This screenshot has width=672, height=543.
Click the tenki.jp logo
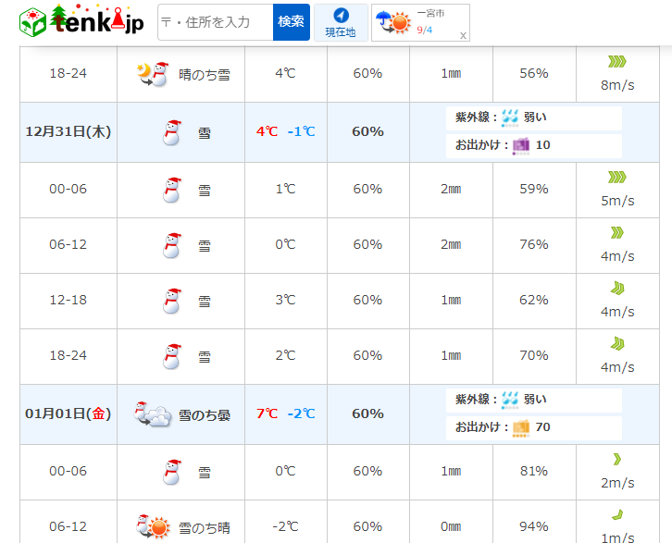point(81,22)
